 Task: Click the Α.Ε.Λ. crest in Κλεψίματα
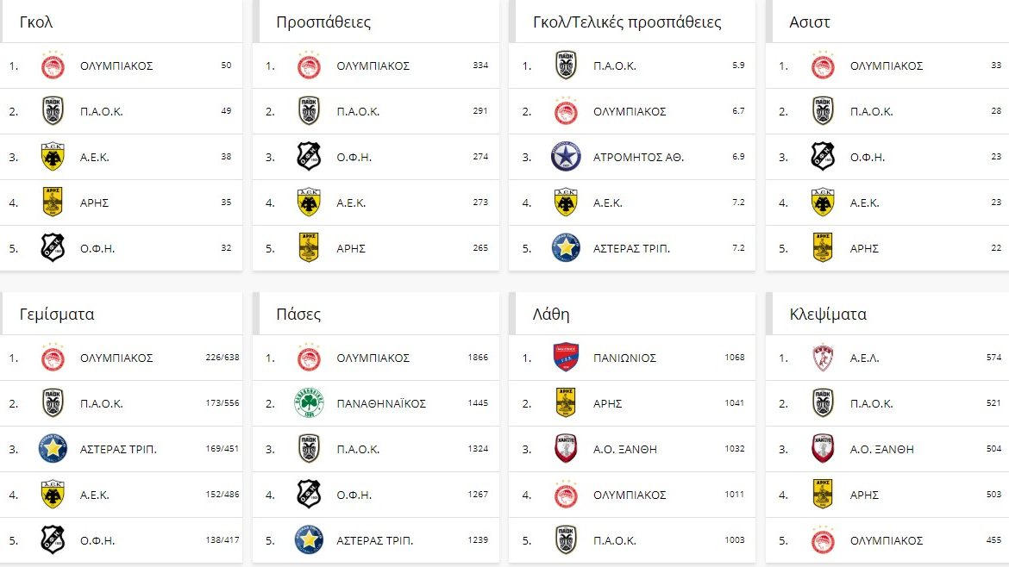coord(823,358)
